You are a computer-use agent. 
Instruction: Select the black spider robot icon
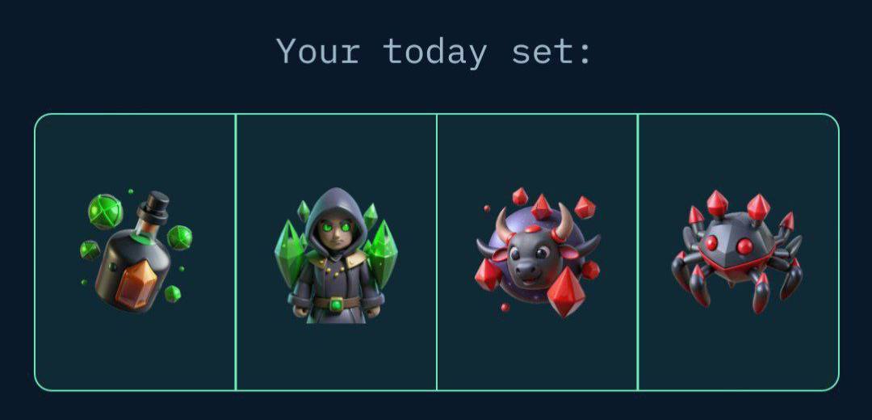tap(738, 251)
